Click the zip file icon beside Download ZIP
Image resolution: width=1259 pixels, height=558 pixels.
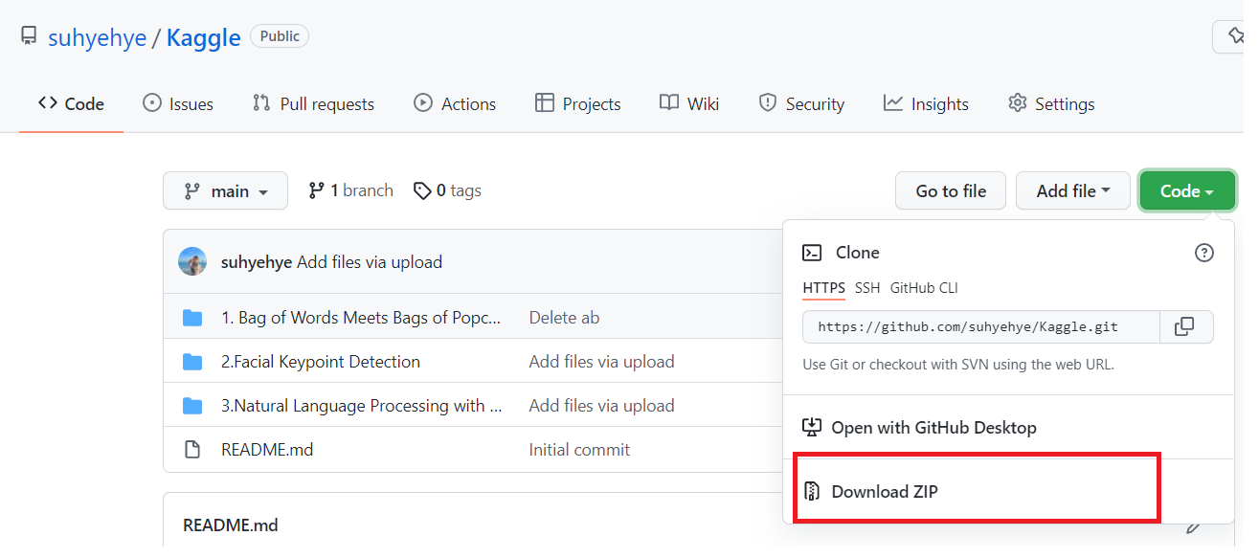point(812,491)
